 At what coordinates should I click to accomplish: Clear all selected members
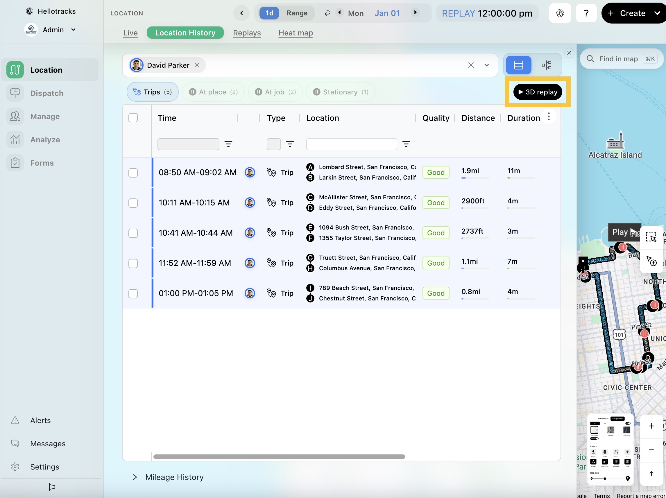tap(471, 65)
